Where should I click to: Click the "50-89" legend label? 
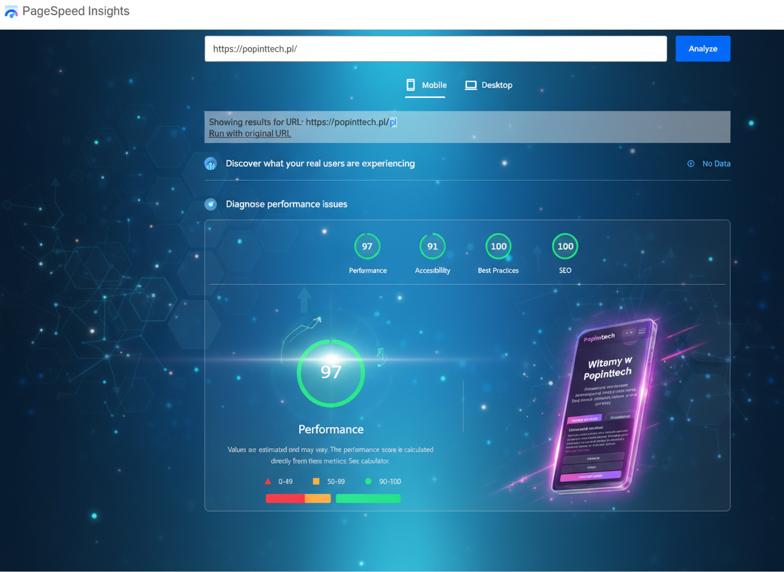[336, 481]
